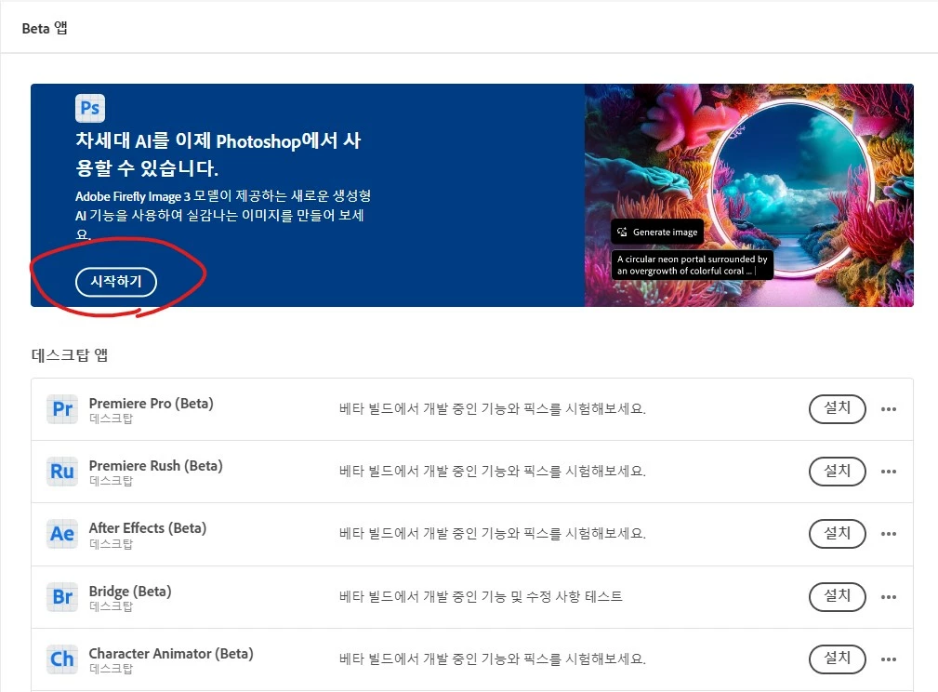This screenshot has width=938, height=692.
Task: Click the Bridge description 수정 사항 테스트 text
Action: tap(575, 596)
